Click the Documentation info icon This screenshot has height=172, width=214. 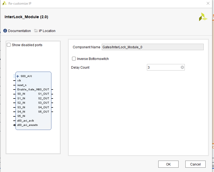click(x=5, y=31)
